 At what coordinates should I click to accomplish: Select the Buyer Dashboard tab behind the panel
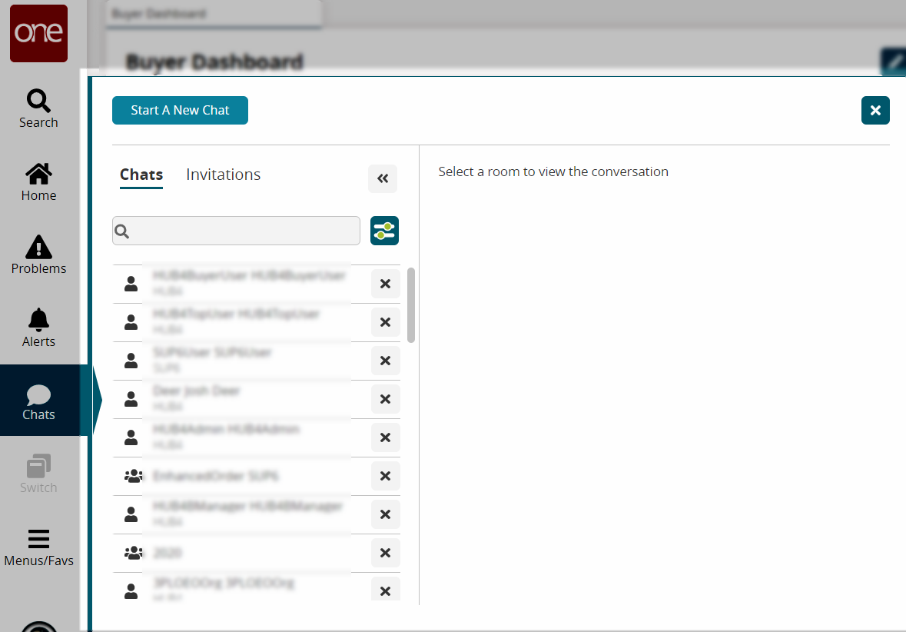(x=214, y=14)
